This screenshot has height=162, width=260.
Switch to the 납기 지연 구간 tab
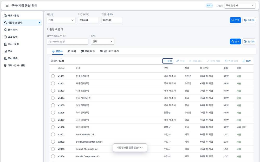(x=109, y=51)
